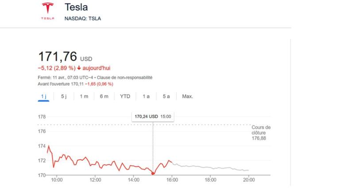
Task: Switch to the 5 j range tab
Action: [x=63, y=96]
